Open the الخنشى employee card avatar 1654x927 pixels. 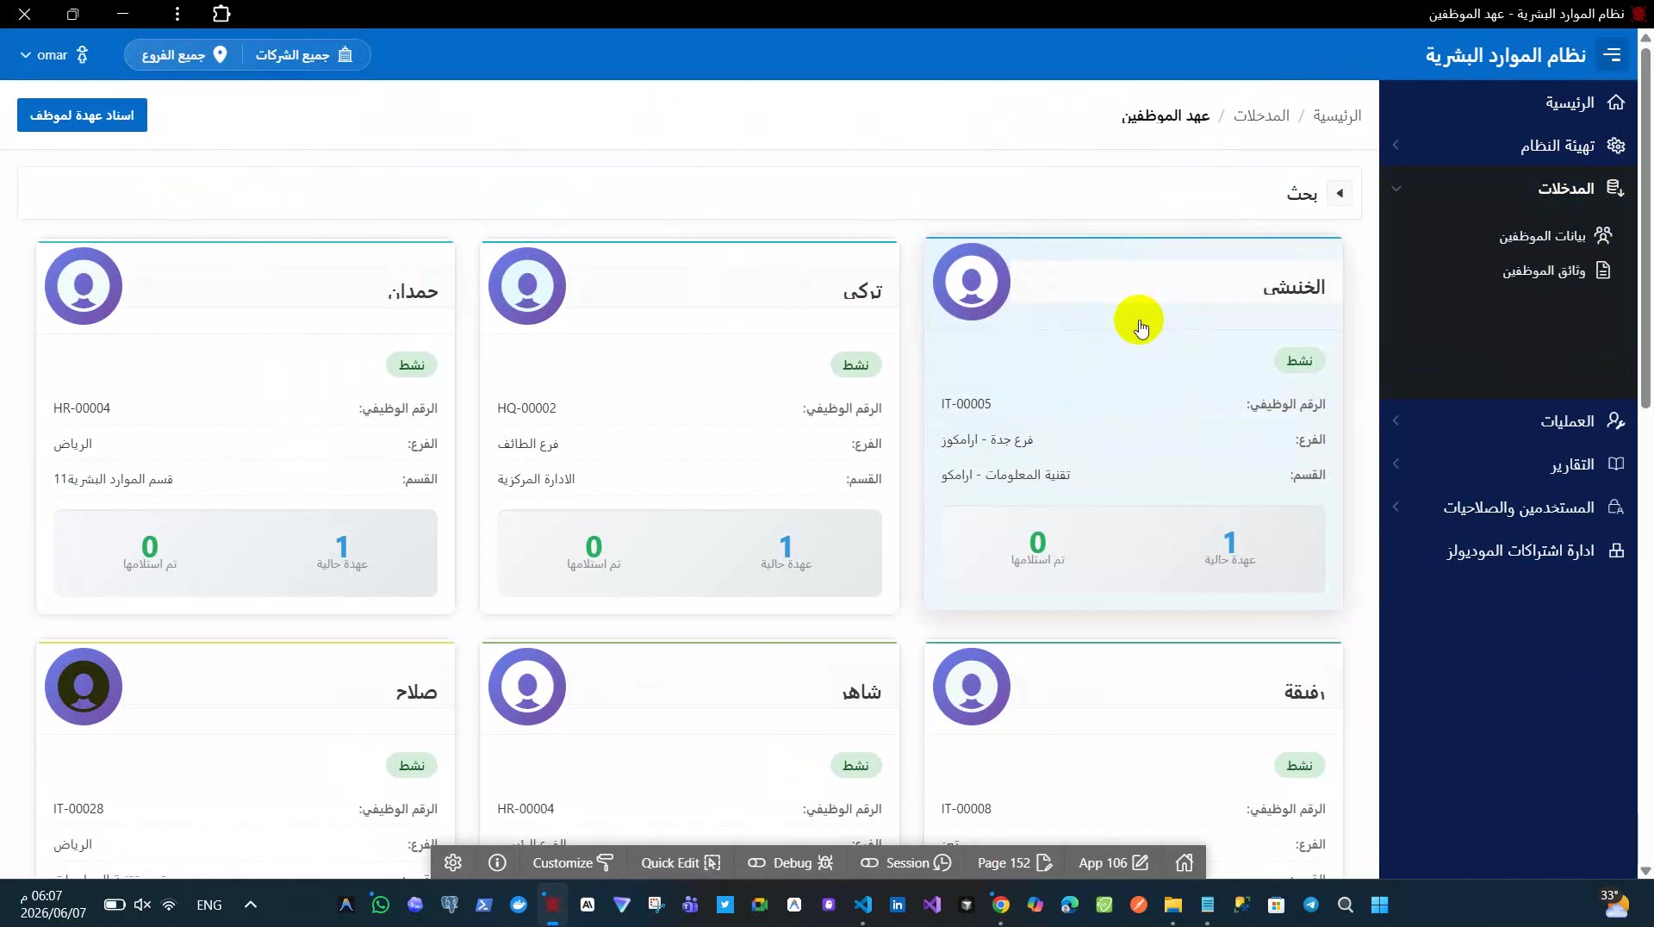point(972,282)
